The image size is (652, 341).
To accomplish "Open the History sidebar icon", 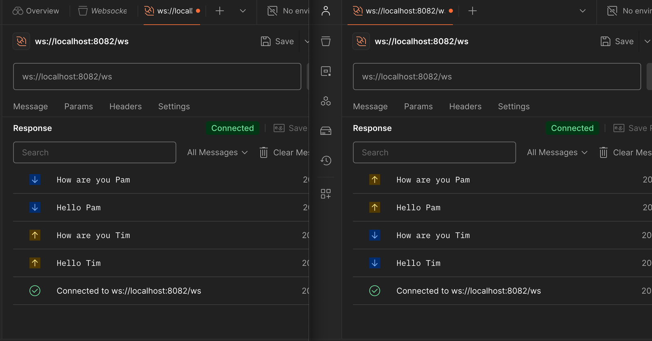I will coord(326,161).
